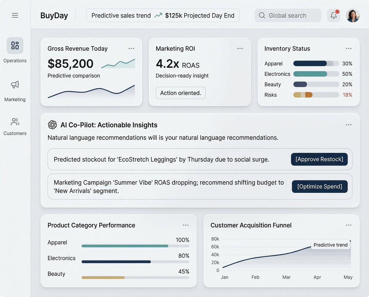This screenshot has height=297, width=369.
Task: Approve Restock for EcoStretch Leggings
Action: (319, 159)
